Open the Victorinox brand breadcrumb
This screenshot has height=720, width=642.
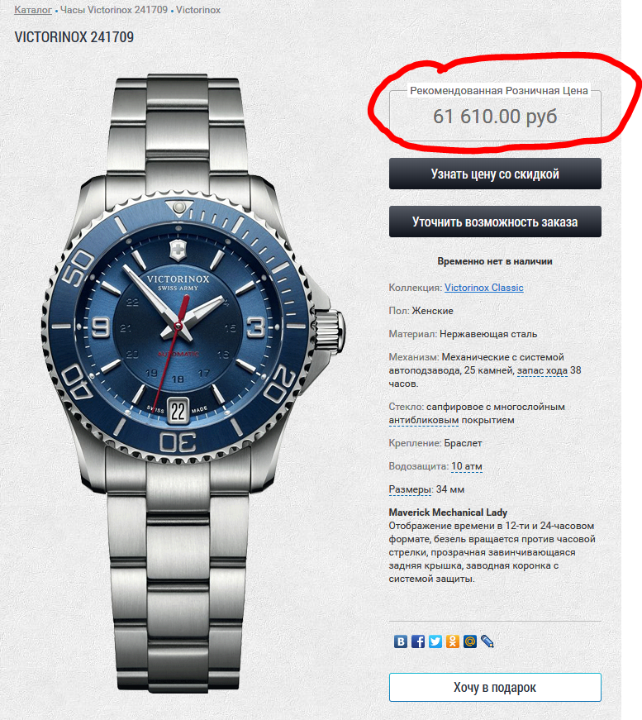tap(198, 10)
